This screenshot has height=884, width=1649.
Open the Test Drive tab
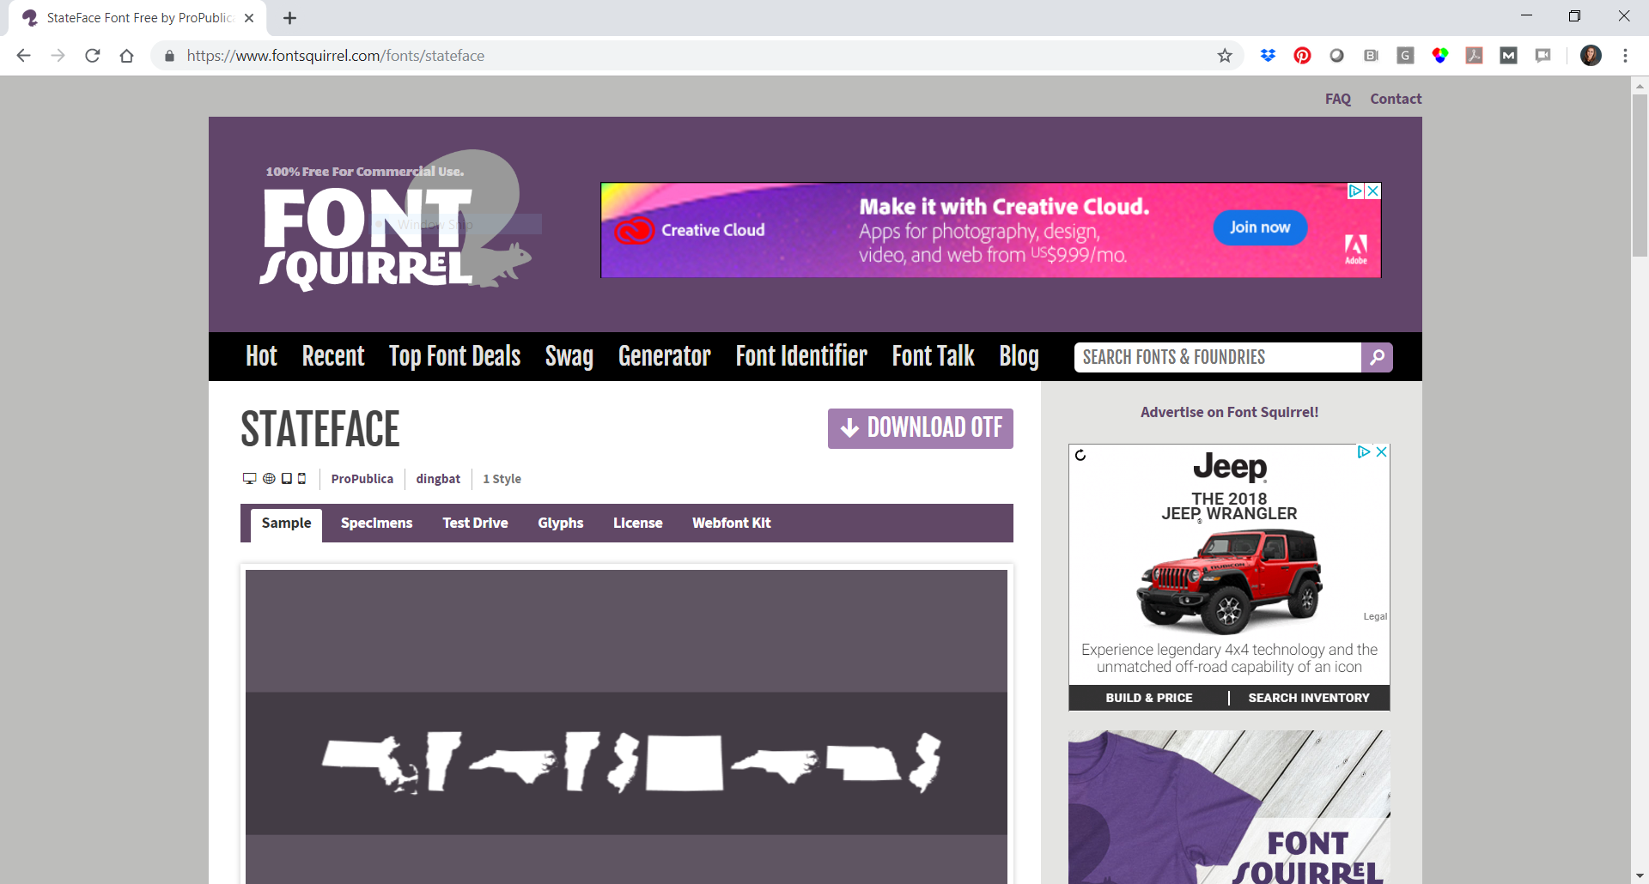[x=475, y=523]
